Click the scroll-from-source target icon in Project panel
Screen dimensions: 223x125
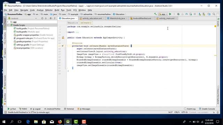click(42, 18)
